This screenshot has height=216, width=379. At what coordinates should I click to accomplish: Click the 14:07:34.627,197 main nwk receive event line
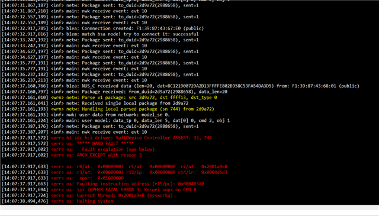pos(74,57)
